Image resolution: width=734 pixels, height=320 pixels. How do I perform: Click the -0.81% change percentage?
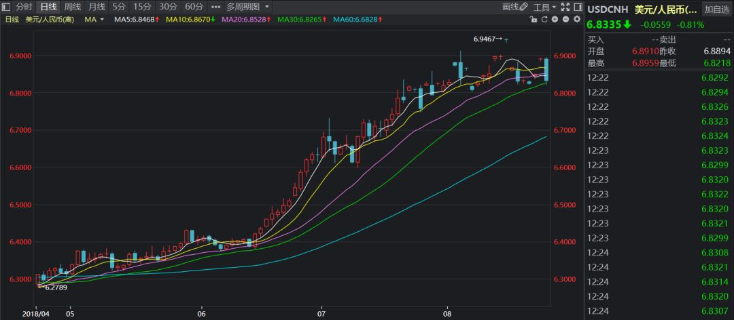pos(691,25)
